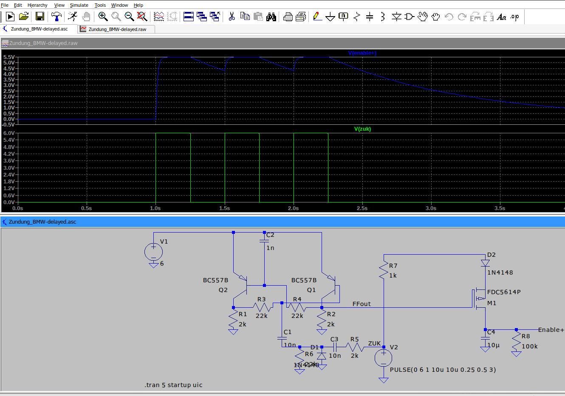The height and width of the screenshot is (396, 565).
Task: Place a ground symbol from the toolbar
Action: pos(330,17)
